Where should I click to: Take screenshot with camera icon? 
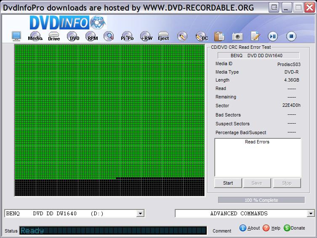(237, 37)
